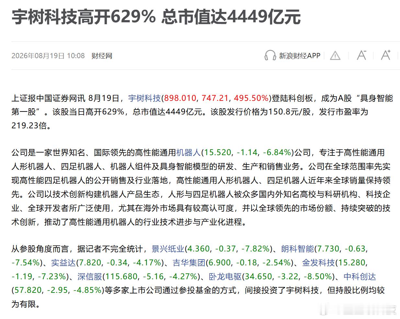The height and width of the screenshot is (319, 400).
Task: Open the 景兴纸业 stock link
Action: coord(168,249)
